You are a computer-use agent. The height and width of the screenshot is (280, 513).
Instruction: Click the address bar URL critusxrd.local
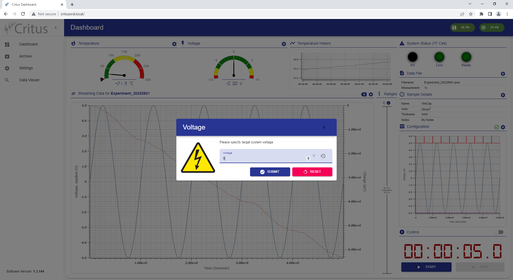click(73, 14)
